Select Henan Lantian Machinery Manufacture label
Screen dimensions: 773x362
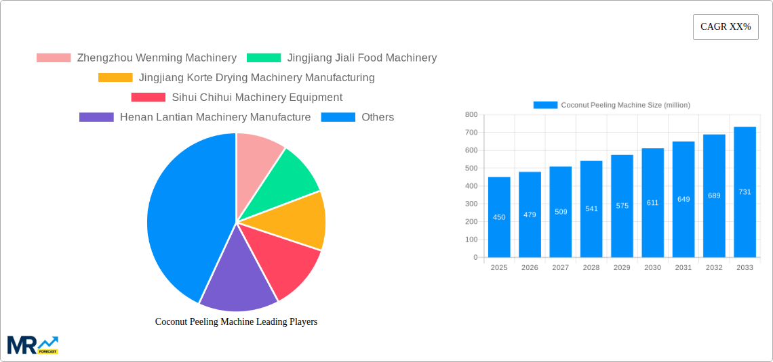(216, 117)
